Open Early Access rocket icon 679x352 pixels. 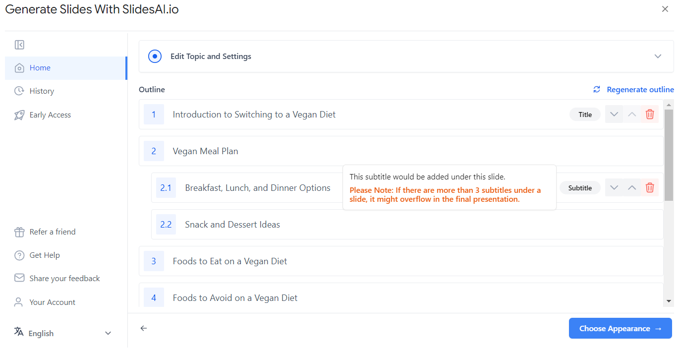[19, 115]
